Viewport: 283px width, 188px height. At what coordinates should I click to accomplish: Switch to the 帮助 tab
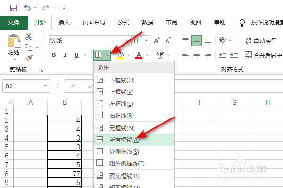coord(220,23)
